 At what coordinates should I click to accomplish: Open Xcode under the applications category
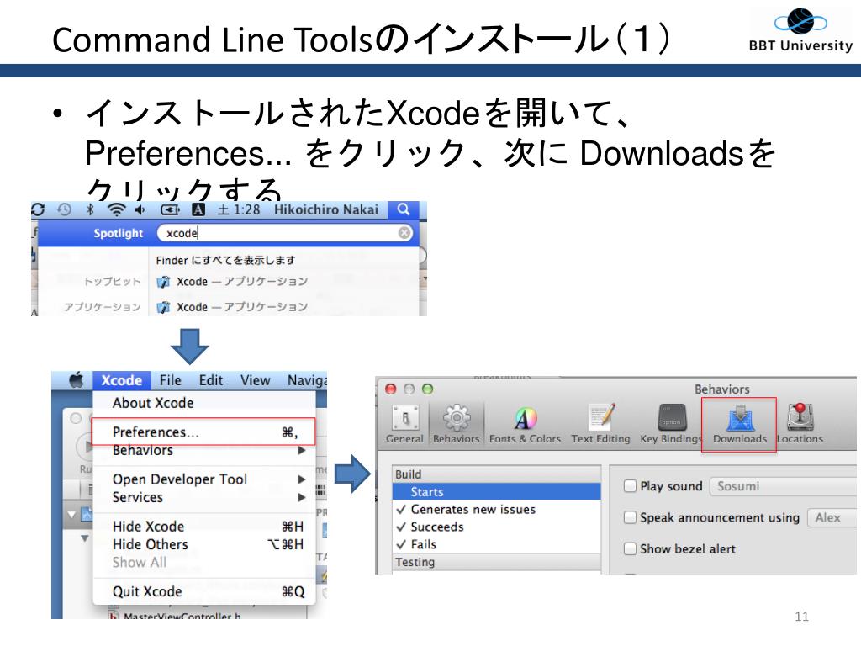(x=233, y=307)
